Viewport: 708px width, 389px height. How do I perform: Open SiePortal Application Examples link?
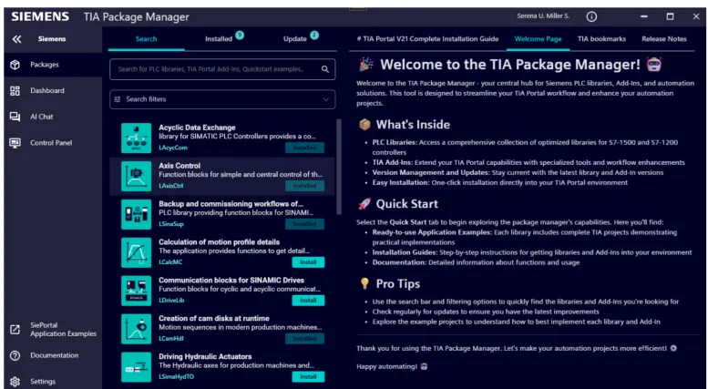63,330
